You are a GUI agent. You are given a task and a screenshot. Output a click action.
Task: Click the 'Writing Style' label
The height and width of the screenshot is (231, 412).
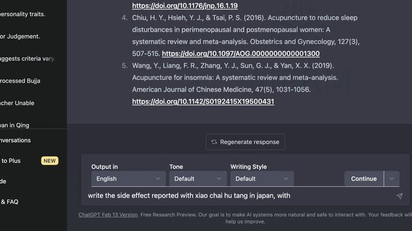[248, 167]
